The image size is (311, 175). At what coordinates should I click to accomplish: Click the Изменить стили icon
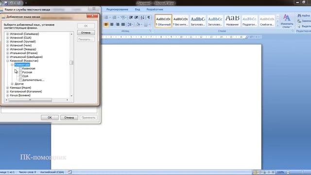tap(287, 21)
